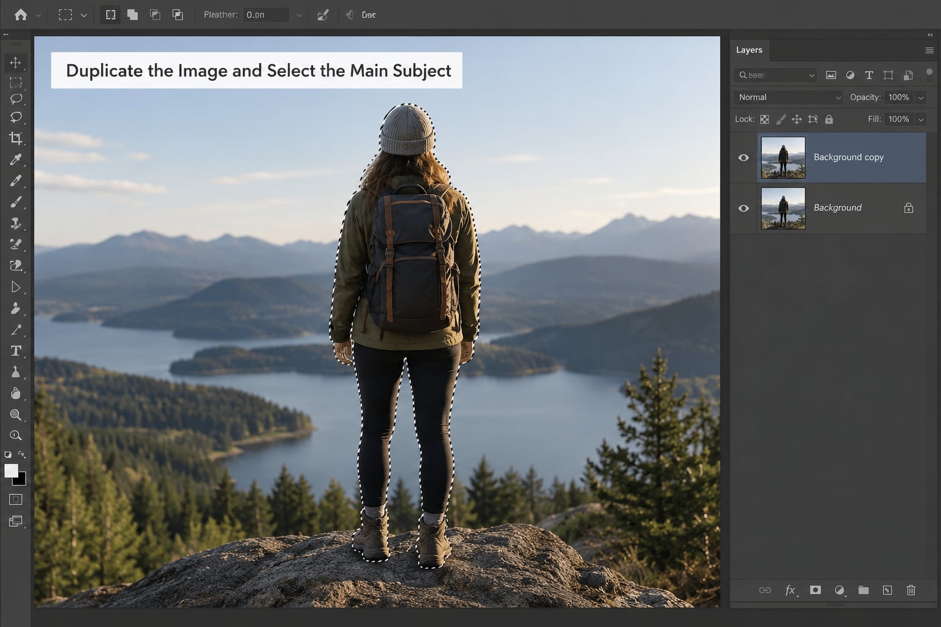The image size is (941, 627).
Task: Go to the Home screen icon
Action: (21, 15)
